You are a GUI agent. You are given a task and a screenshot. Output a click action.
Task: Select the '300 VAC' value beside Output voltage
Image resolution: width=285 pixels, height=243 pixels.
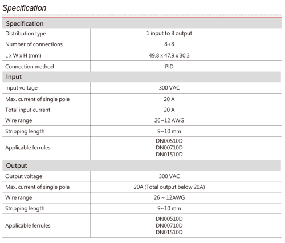[x=169, y=176]
